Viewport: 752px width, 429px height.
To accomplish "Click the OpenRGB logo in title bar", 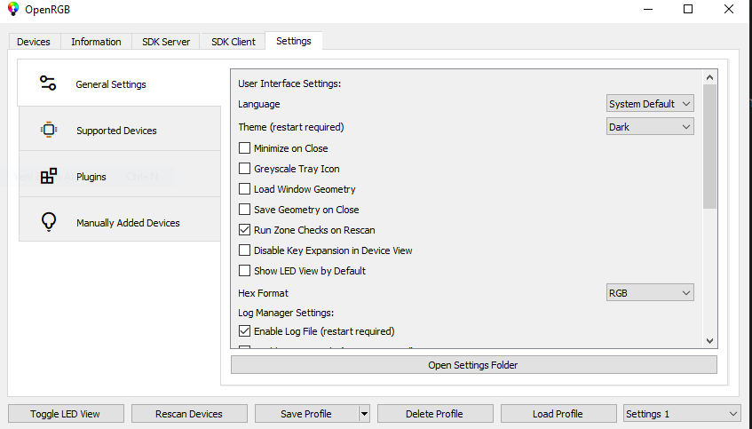I will coord(13,9).
